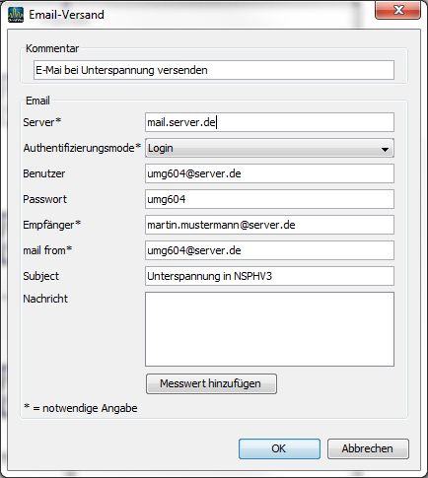
Task: Select the Passwort input field
Action: tap(269, 199)
